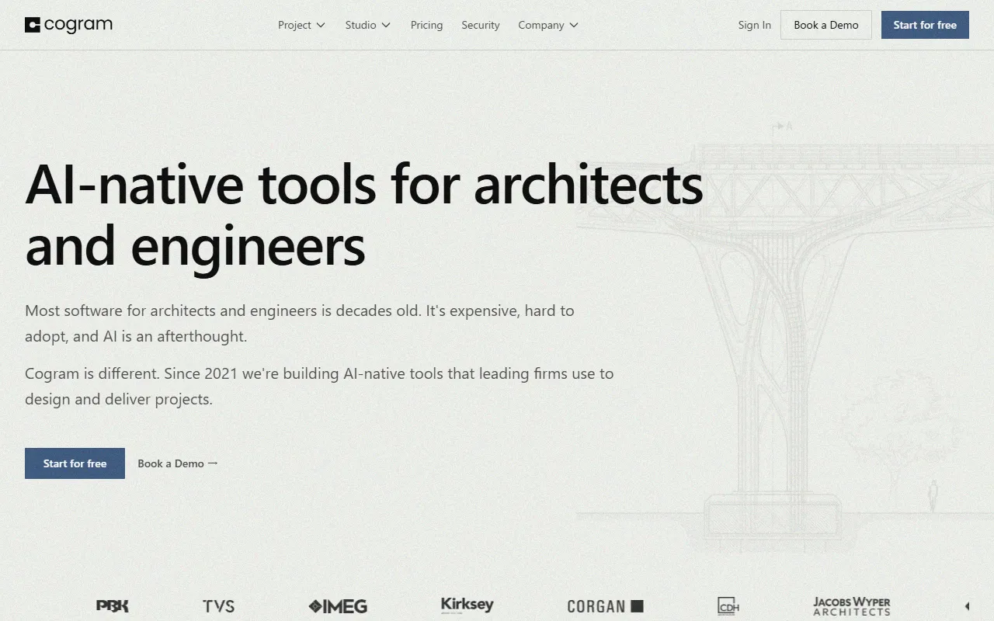Click the Sign In link
Screen dimensions: 994x621
point(754,25)
